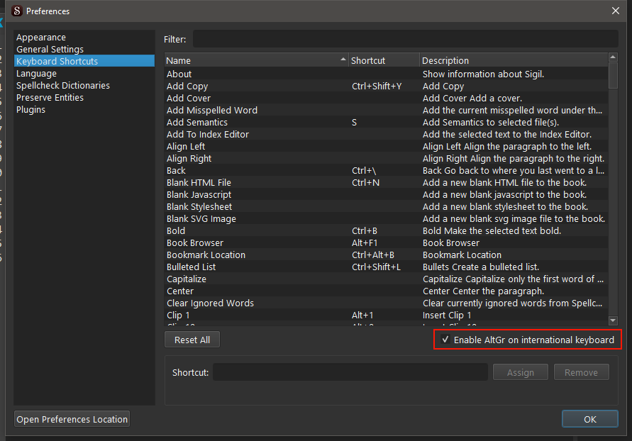632x441 pixels.
Task: Click the scrollbar down arrow in shortcuts list
Action: pos(613,320)
